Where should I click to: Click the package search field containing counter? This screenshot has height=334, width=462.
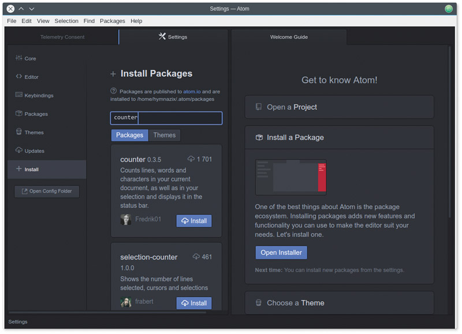click(166, 118)
